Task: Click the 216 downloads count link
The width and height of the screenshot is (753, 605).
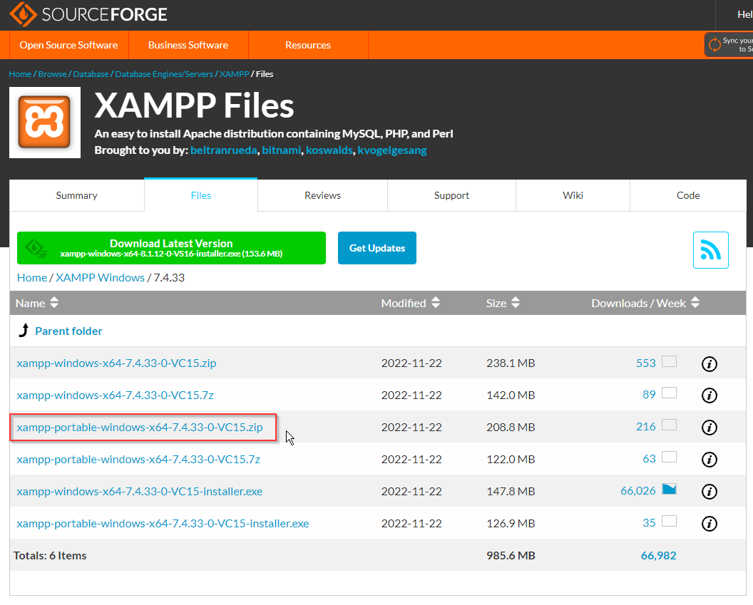Action: click(x=646, y=427)
